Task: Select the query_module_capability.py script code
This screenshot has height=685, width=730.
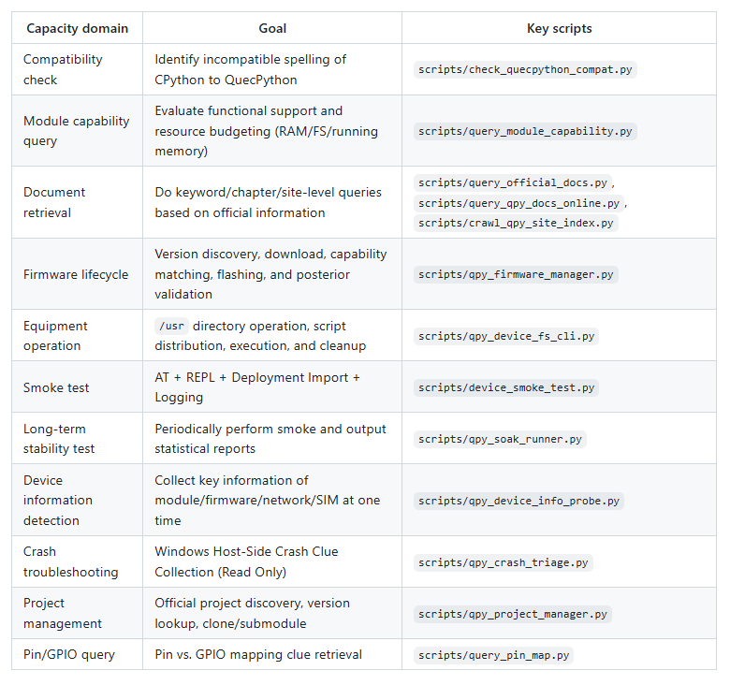Action: [x=524, y=131]
